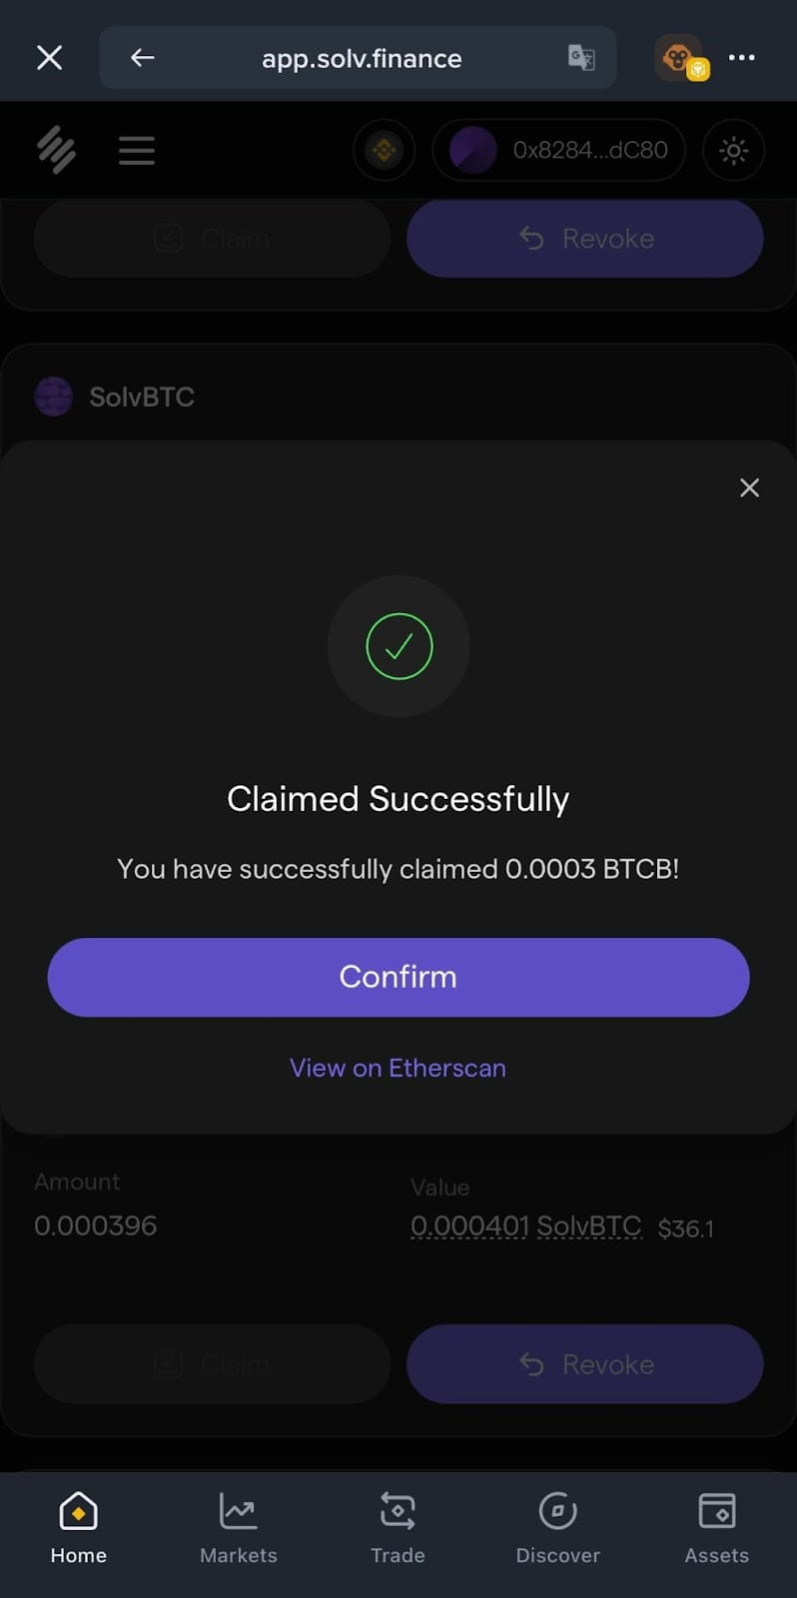Open wallet address 0x8284...dC80

(559, 150)
